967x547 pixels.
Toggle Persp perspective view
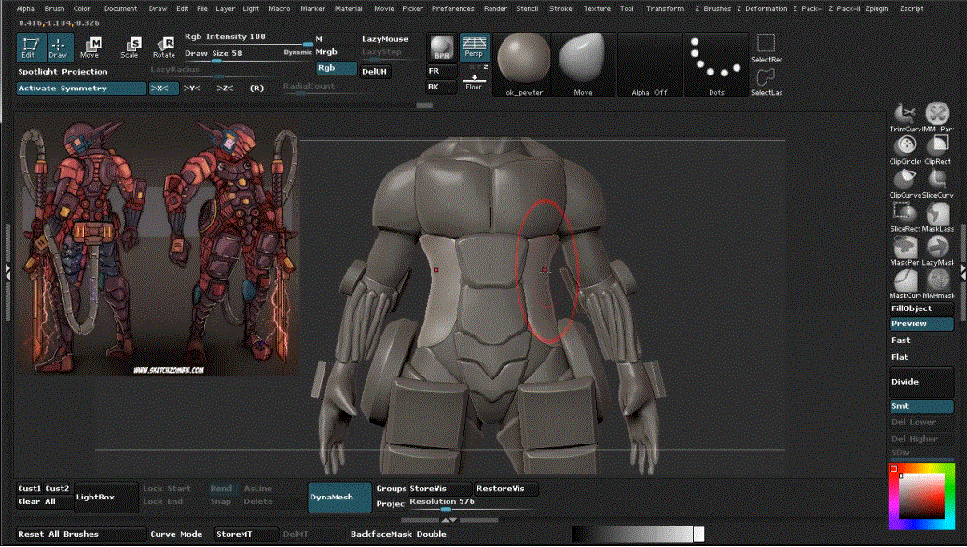tap(474, 48)
